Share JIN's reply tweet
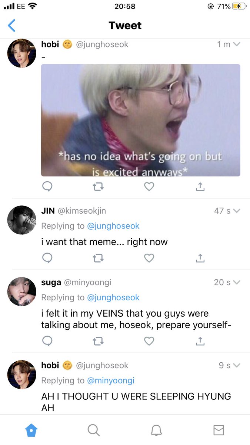The image size is (250, 445). point(200,258)
